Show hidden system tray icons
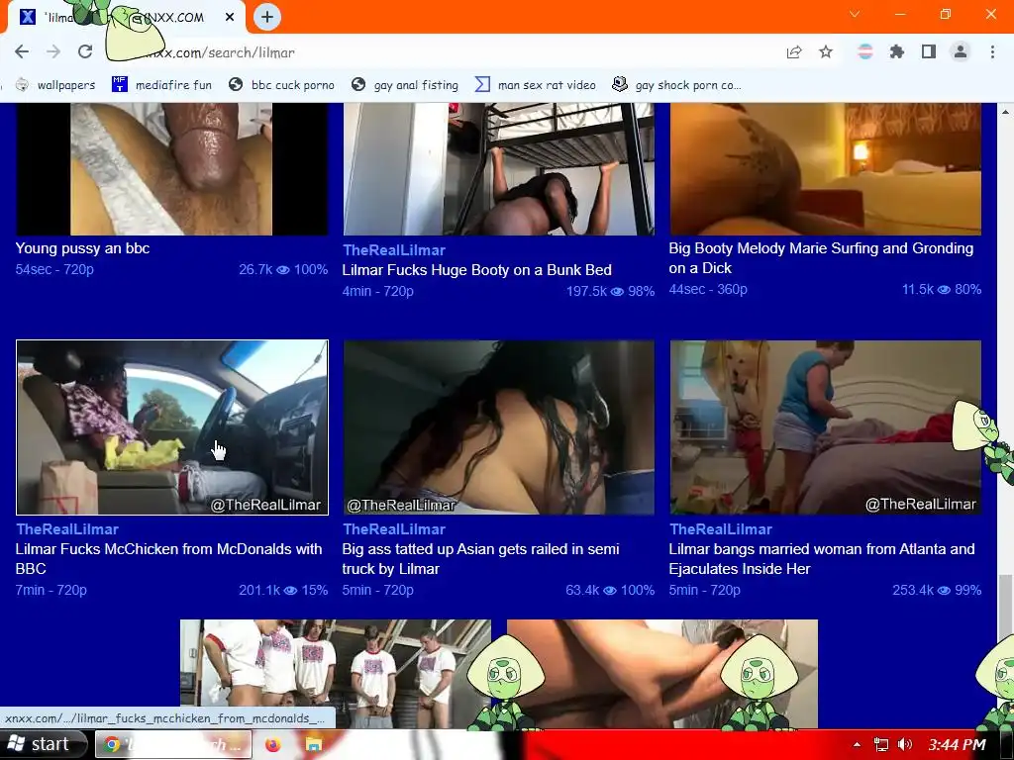This screenshot has width=1014, height=760. [857, 744]
